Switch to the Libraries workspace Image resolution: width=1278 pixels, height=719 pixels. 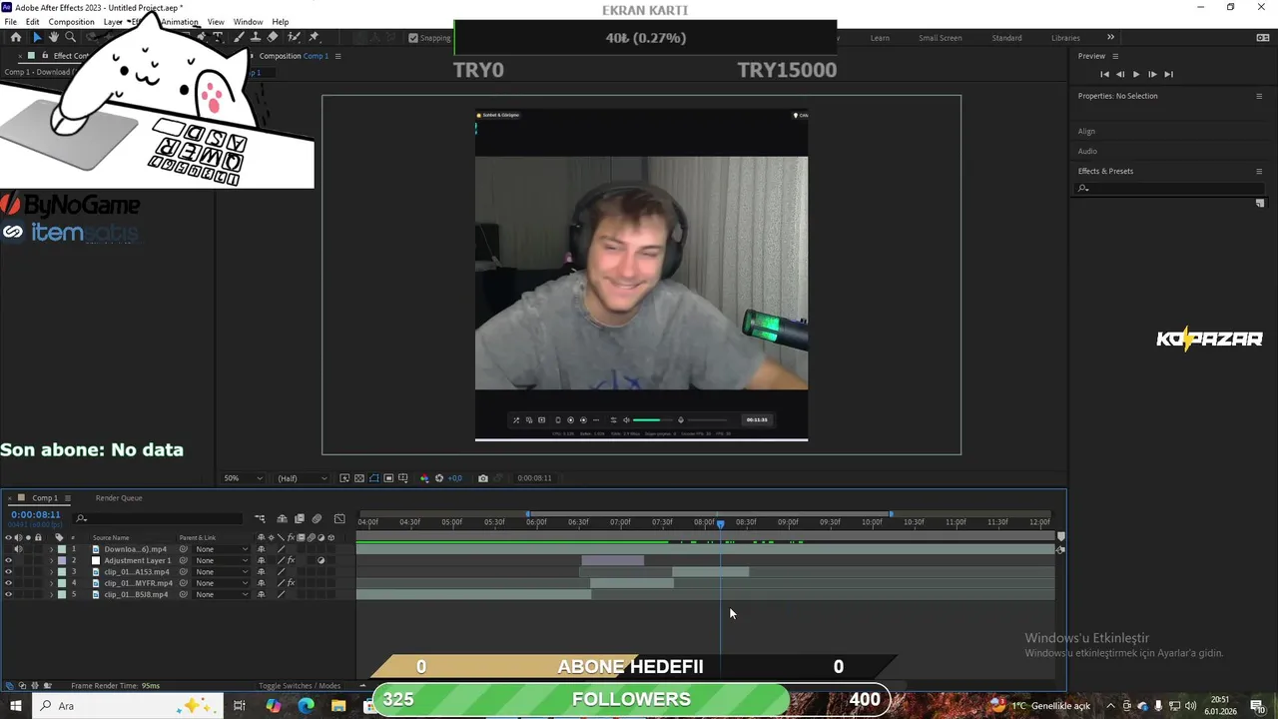[x=1065, y=38]
